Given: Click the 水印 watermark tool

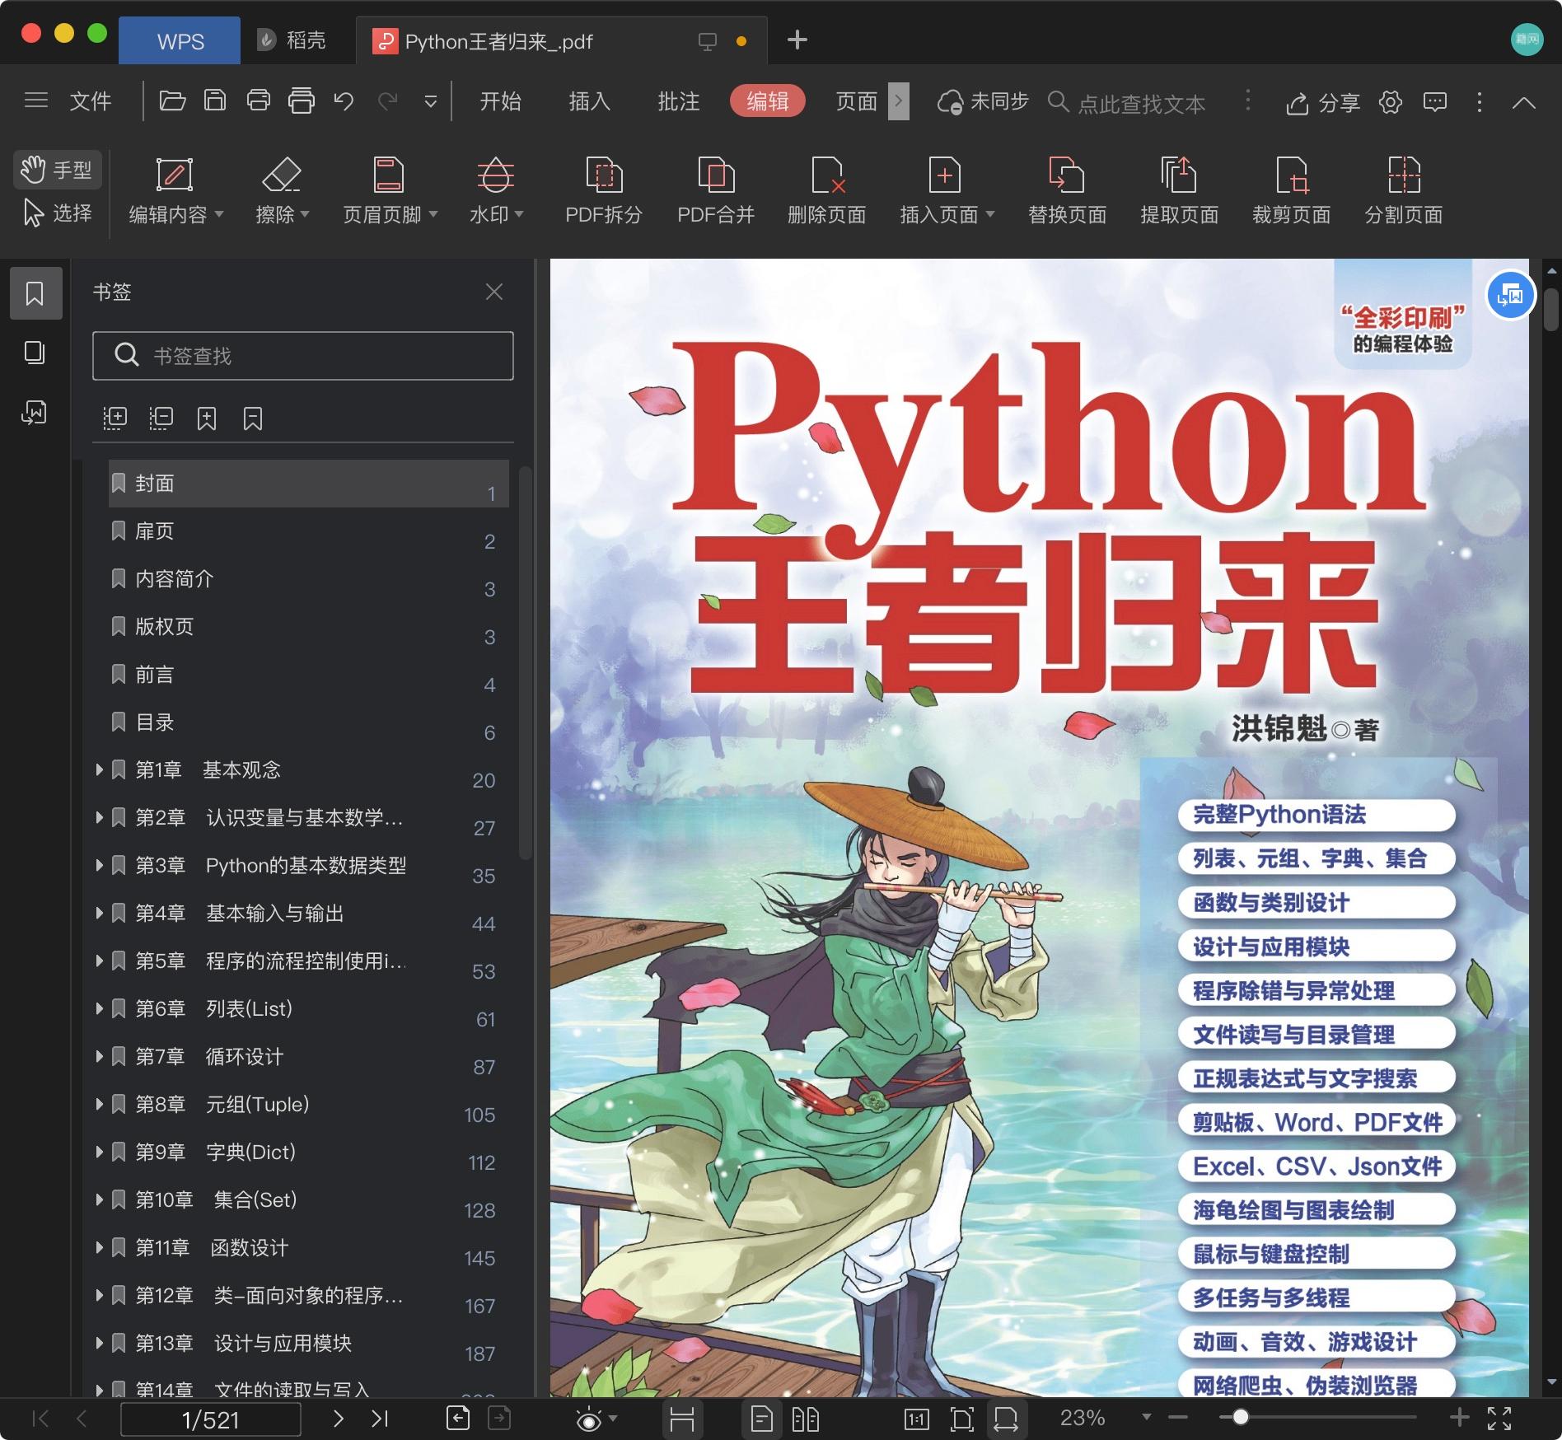Looking at the screenshot, I should click(496, 191).
